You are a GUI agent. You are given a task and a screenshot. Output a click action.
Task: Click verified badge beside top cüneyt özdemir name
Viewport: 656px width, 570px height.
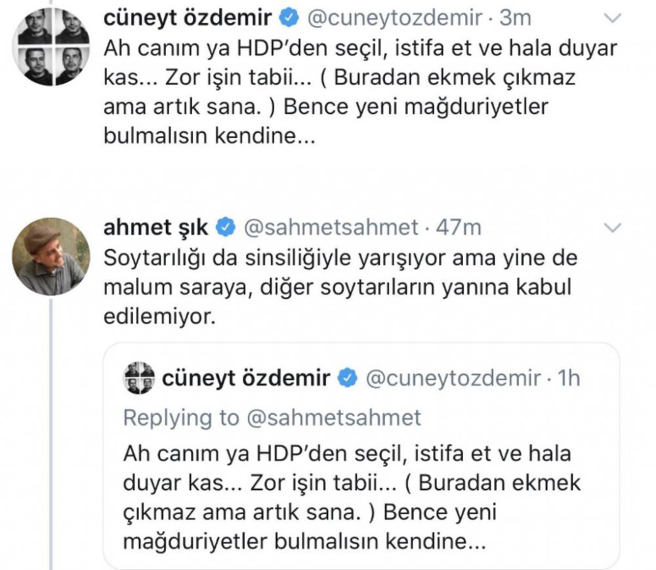289,18
